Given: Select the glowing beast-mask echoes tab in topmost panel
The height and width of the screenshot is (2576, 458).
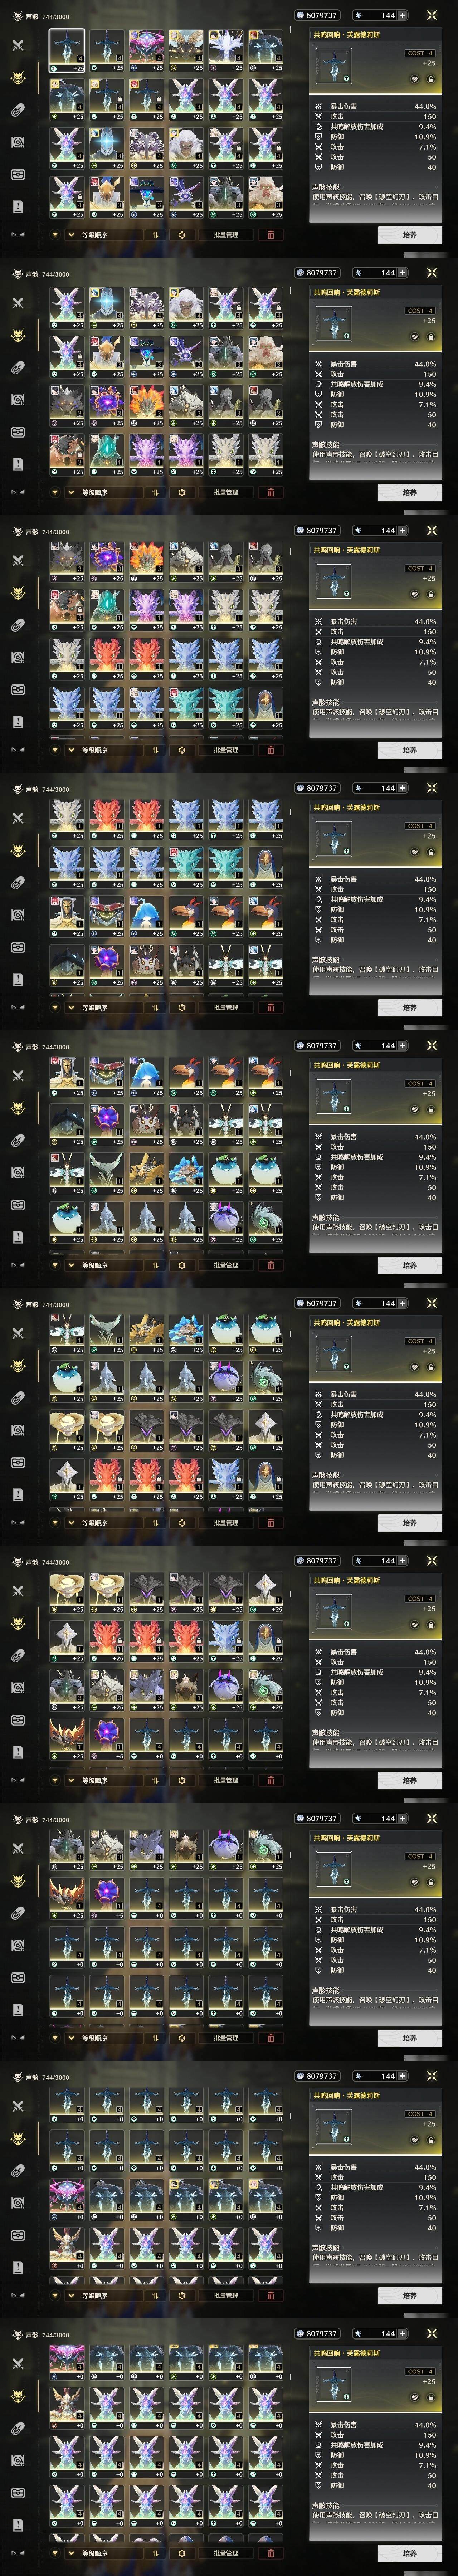Looking at the screenshot, I should (x=17, y=78).
